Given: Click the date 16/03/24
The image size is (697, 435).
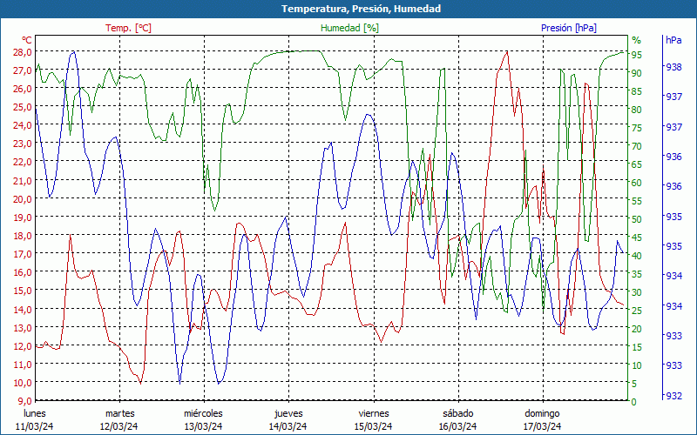Looking at the screenshot, I should [x=458, y=426].
